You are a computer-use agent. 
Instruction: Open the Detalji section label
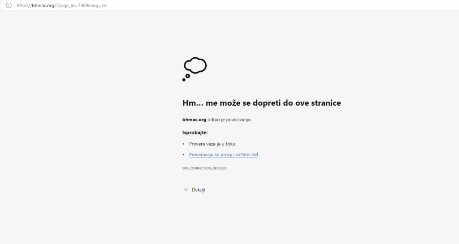199,190
